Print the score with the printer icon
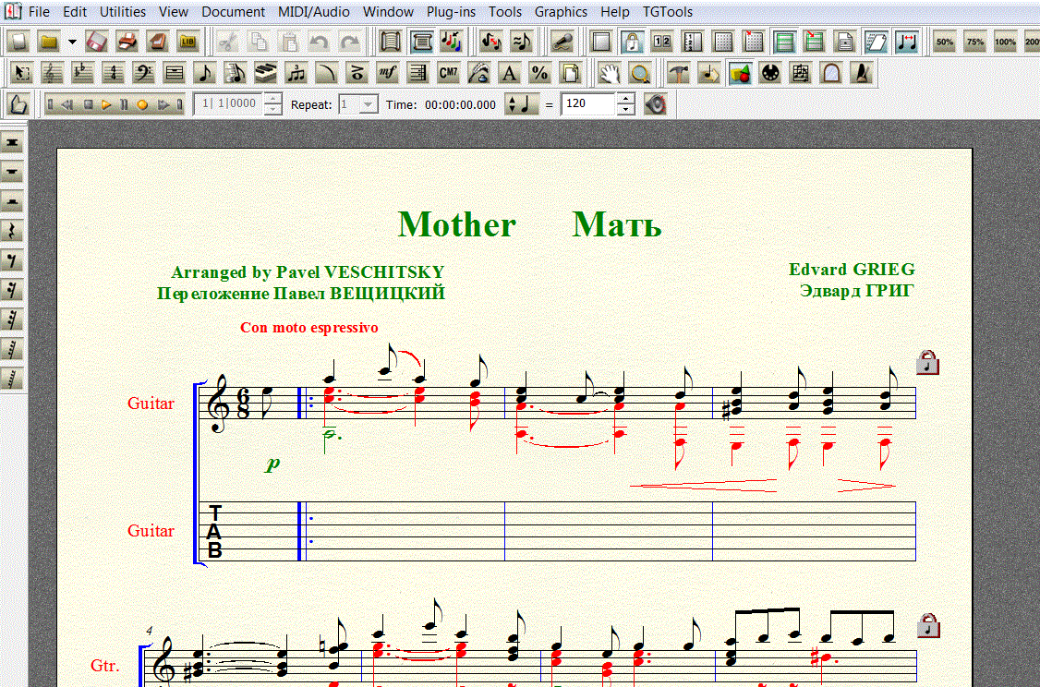1040x687 pixels. coord(127,42)
